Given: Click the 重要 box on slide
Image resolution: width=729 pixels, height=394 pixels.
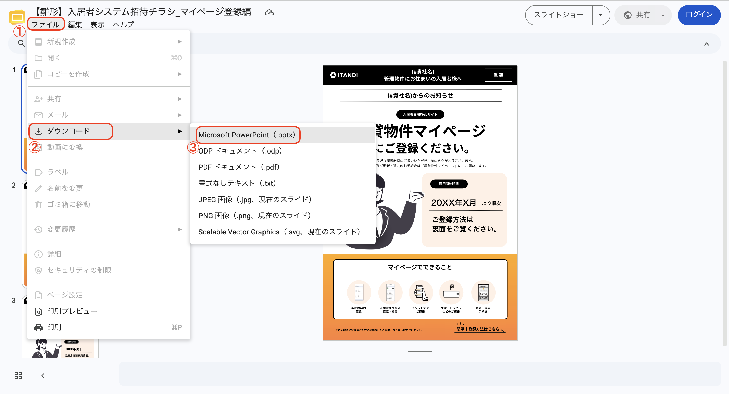Looking at the screenshot, I should [x=498, y=75].
